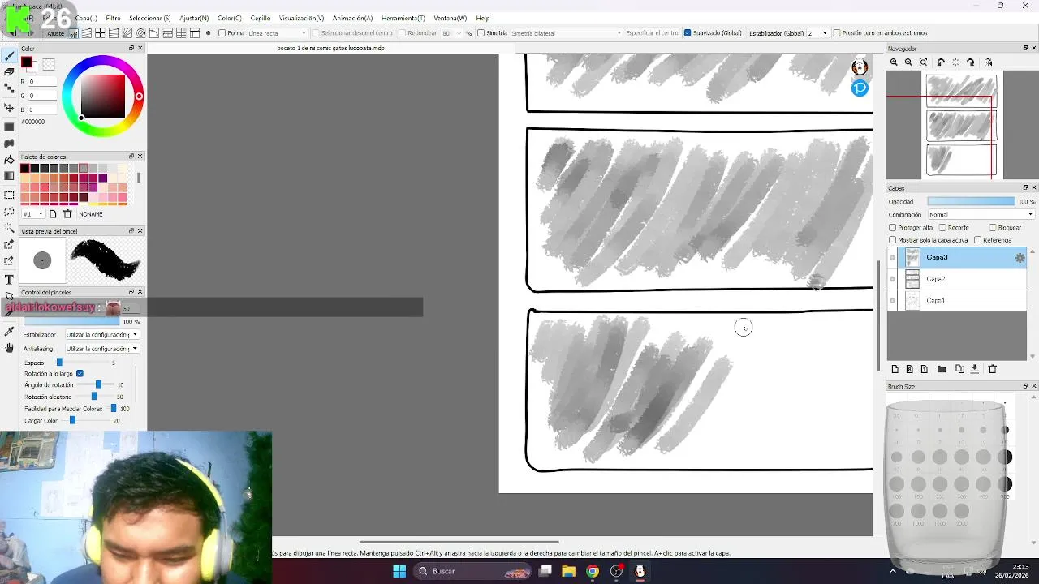Open Seleccionar (S) menu
This screenshot has height=584, width=1039.
coord(150,18)
